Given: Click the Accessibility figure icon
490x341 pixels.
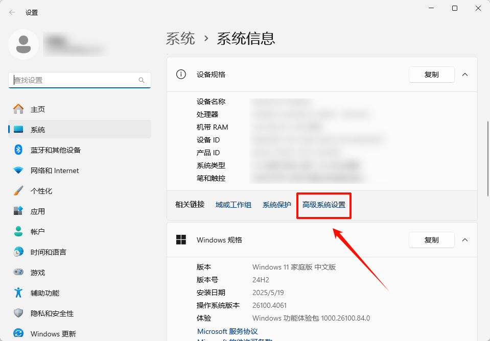Looking at the screenshot, I should [18, 293].
